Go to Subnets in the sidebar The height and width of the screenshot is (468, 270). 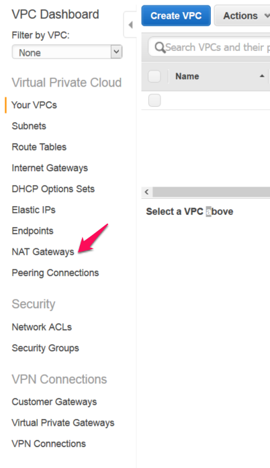click(x=29, y=126)
